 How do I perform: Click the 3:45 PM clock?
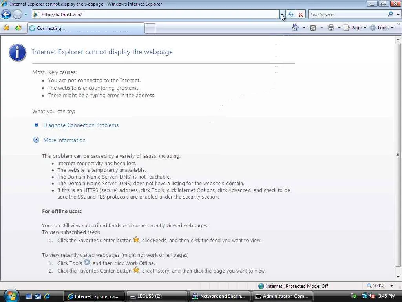(387, 296)
